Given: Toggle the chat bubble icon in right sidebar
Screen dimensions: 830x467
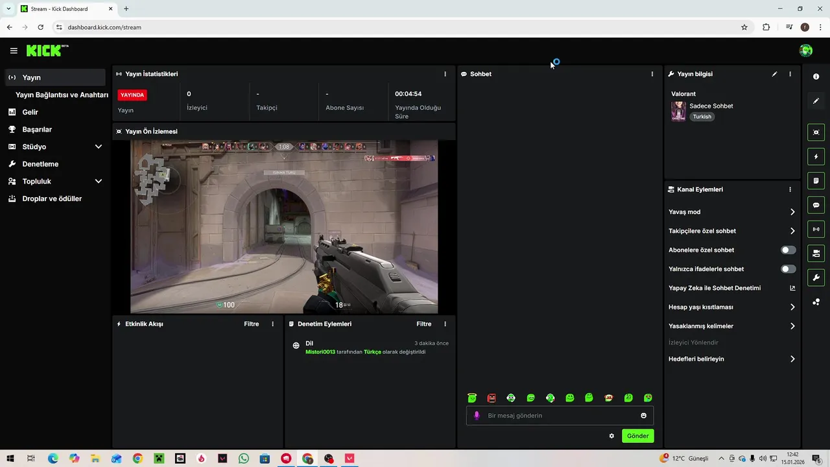Looking at the screenshot, I should point(816,205).
